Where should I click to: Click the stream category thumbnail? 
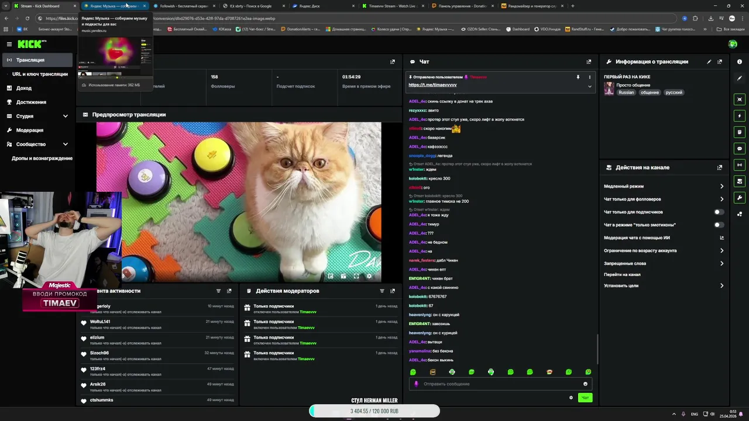tap(609, 88)
